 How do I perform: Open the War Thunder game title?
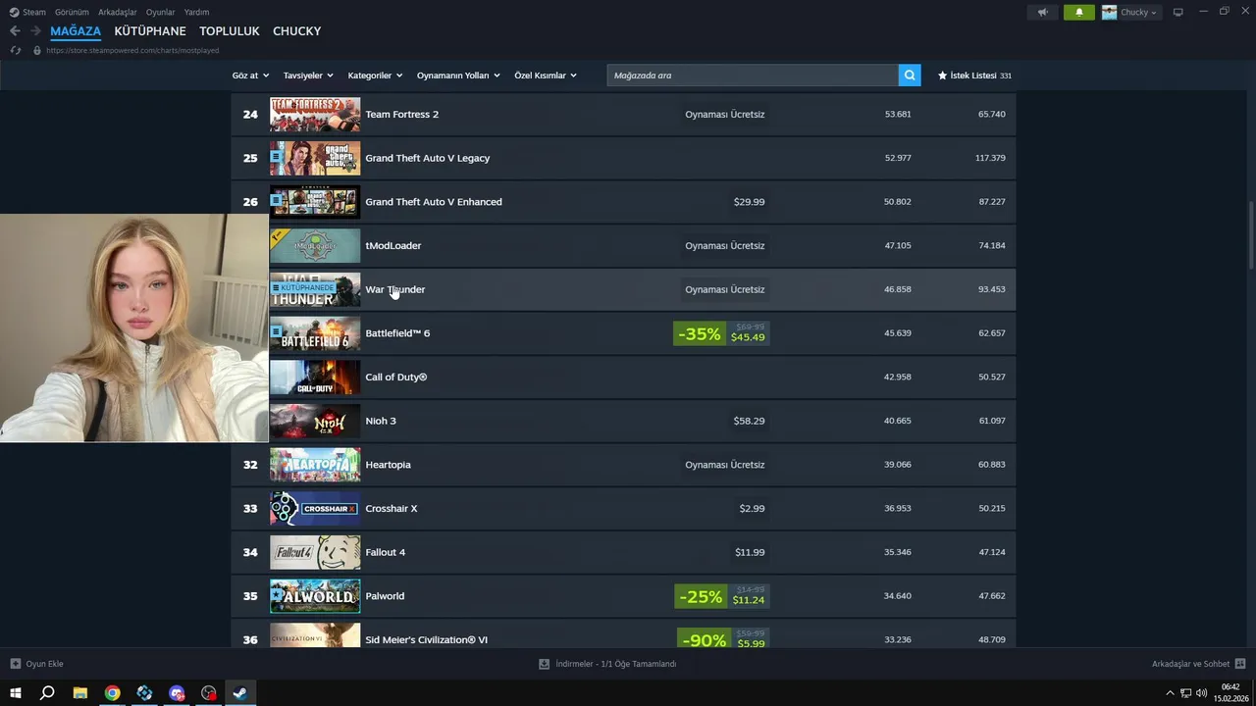click(x=395, y=289)
